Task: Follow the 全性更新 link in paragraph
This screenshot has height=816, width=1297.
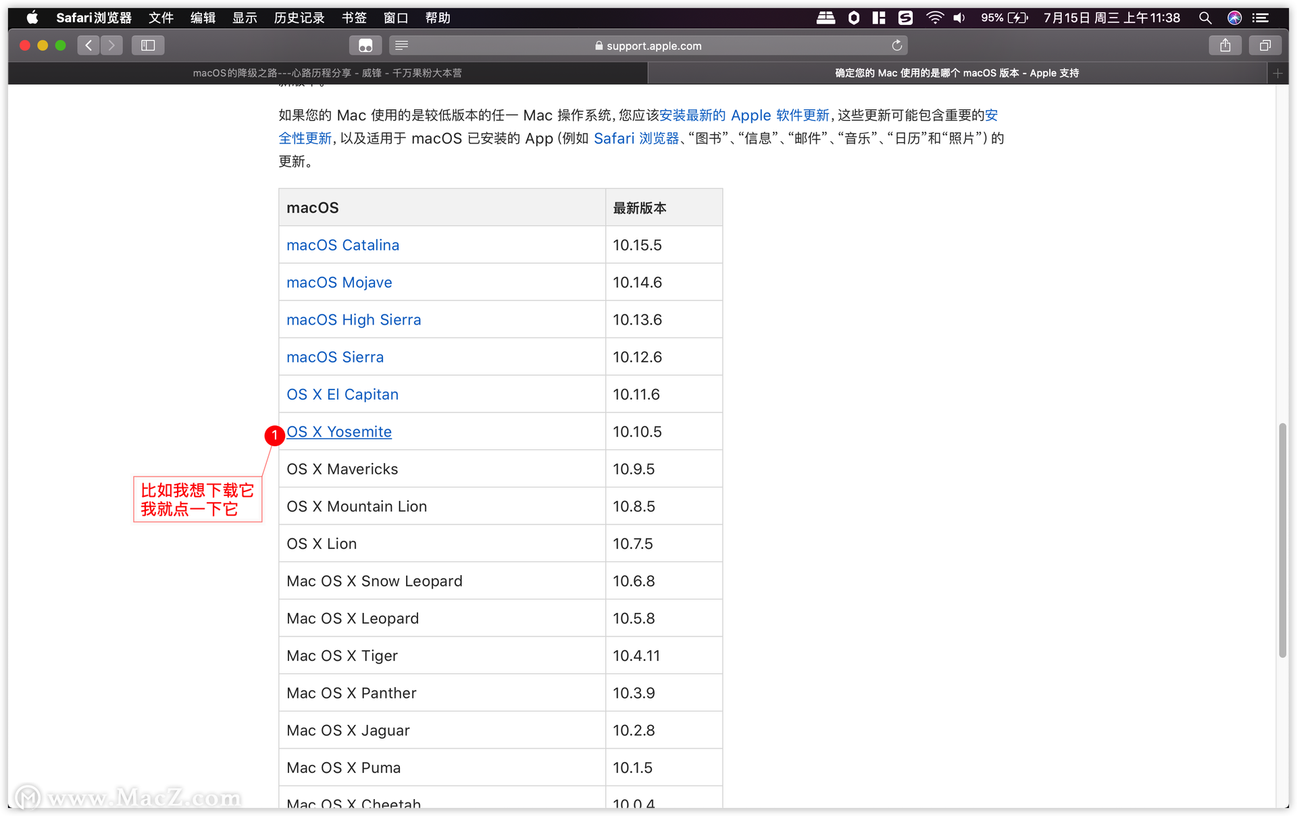Action: coord(305,138)
